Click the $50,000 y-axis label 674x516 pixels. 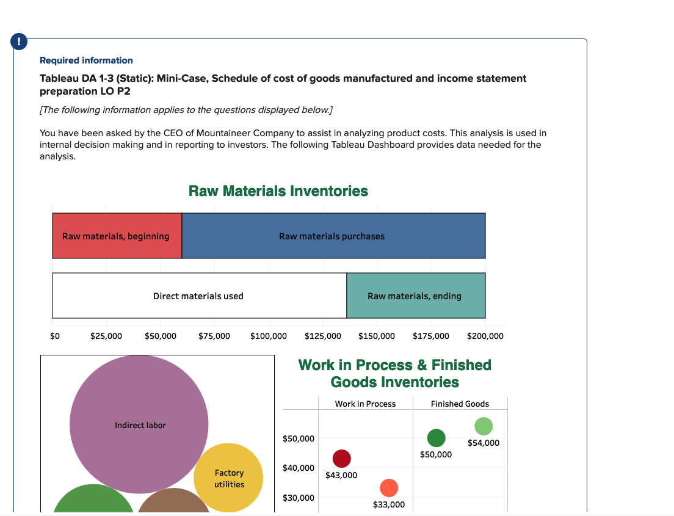coord(298,438)
